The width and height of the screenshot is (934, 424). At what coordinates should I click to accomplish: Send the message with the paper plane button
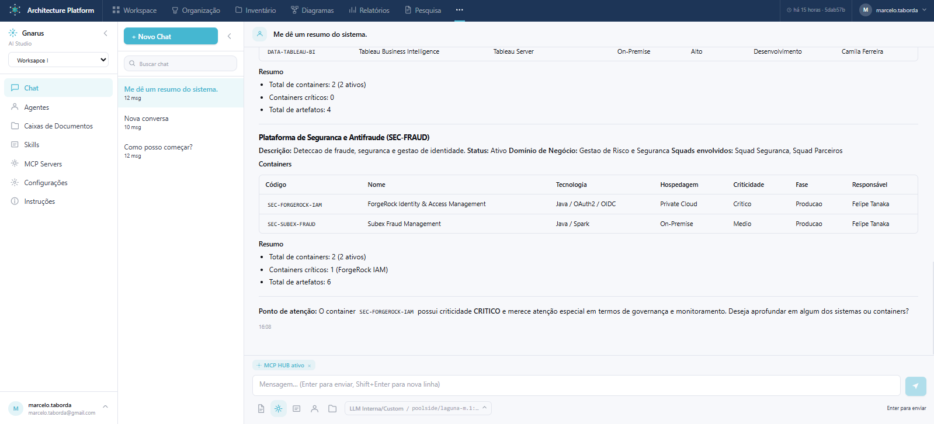915,386
